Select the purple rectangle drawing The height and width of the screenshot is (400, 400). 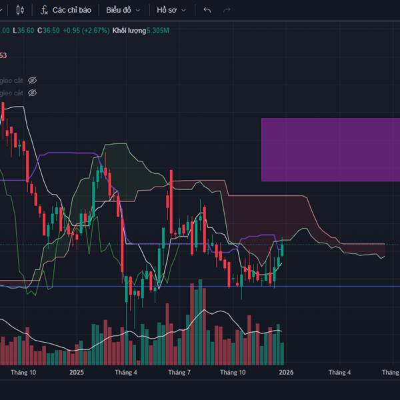click(x=331, y=149)
